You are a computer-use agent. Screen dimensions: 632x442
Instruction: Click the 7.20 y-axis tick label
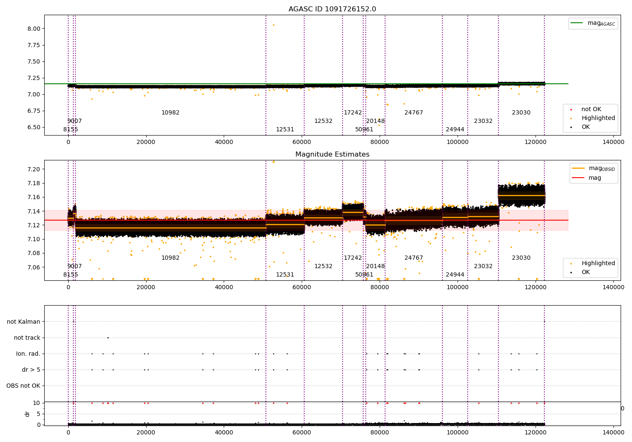(x=34, y=169)
